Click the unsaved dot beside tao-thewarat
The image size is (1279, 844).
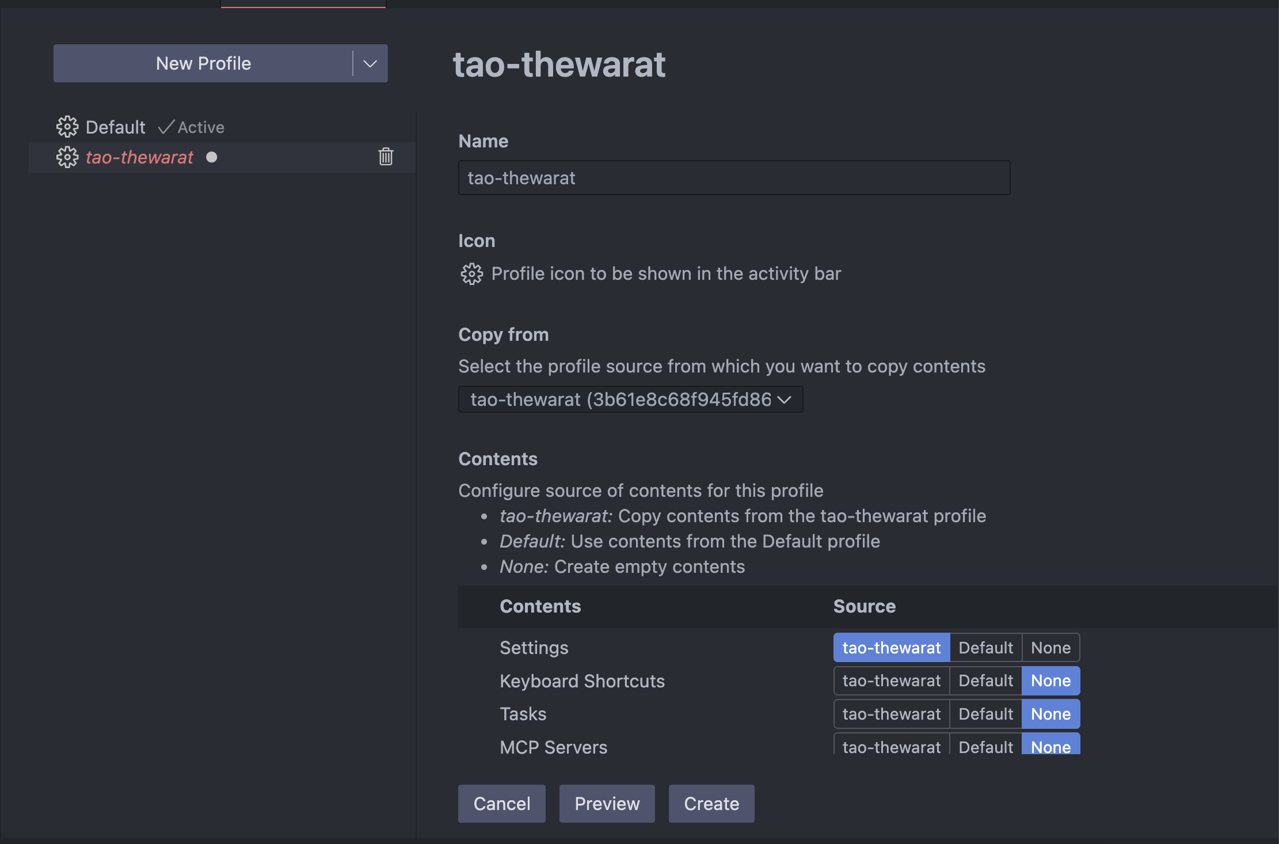coord(212,157)
